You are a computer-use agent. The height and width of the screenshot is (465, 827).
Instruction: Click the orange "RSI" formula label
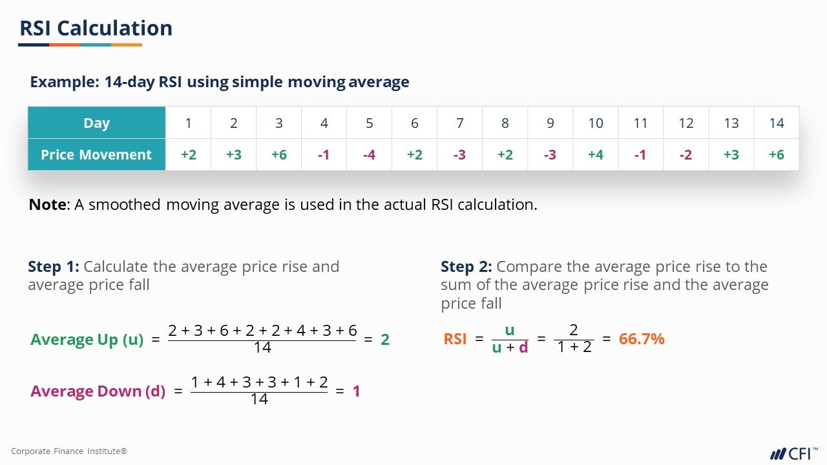(455, 339)
